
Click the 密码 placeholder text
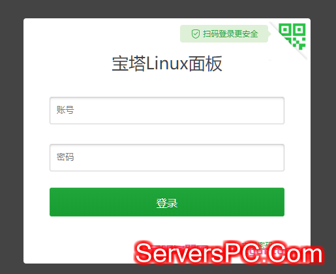pyautogui.click(x=65, y=157)
